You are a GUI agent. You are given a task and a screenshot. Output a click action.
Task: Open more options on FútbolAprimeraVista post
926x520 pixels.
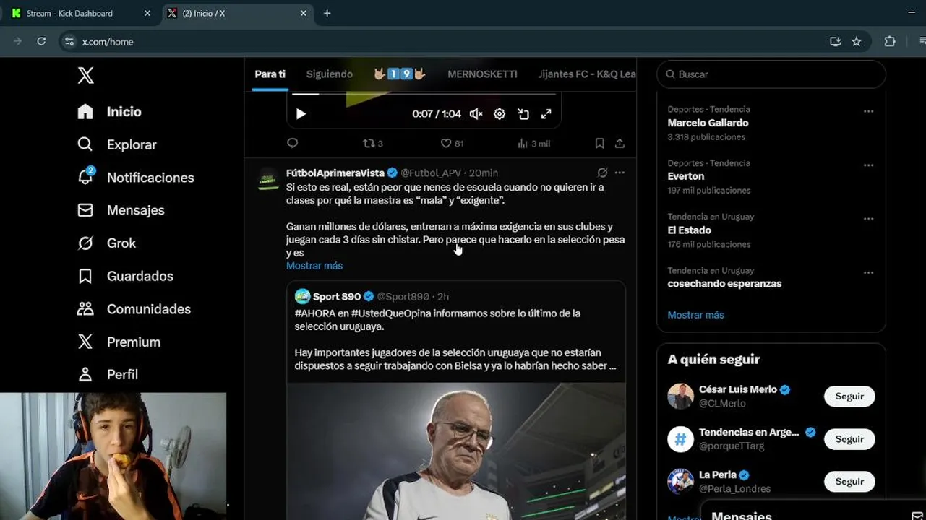[x=620, y=173]
